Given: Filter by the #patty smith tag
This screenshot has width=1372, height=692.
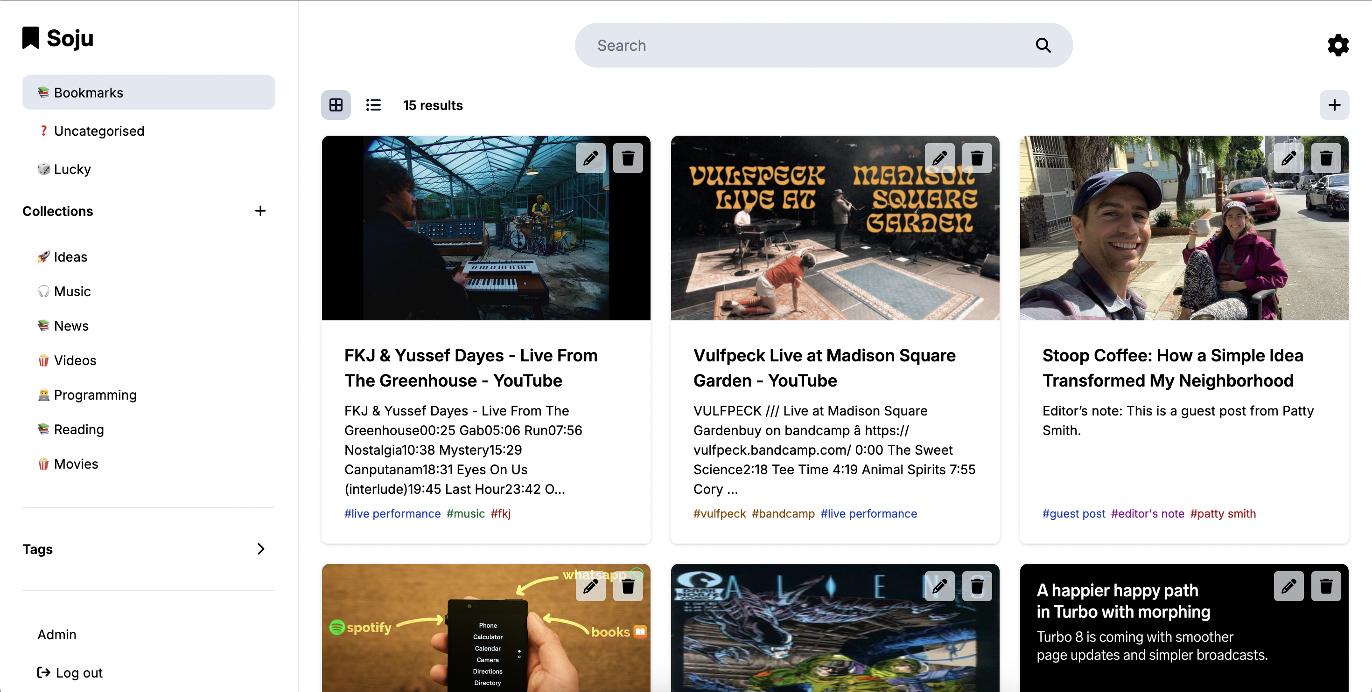Looking at the screenshot, I should (x=1223, y=514).
